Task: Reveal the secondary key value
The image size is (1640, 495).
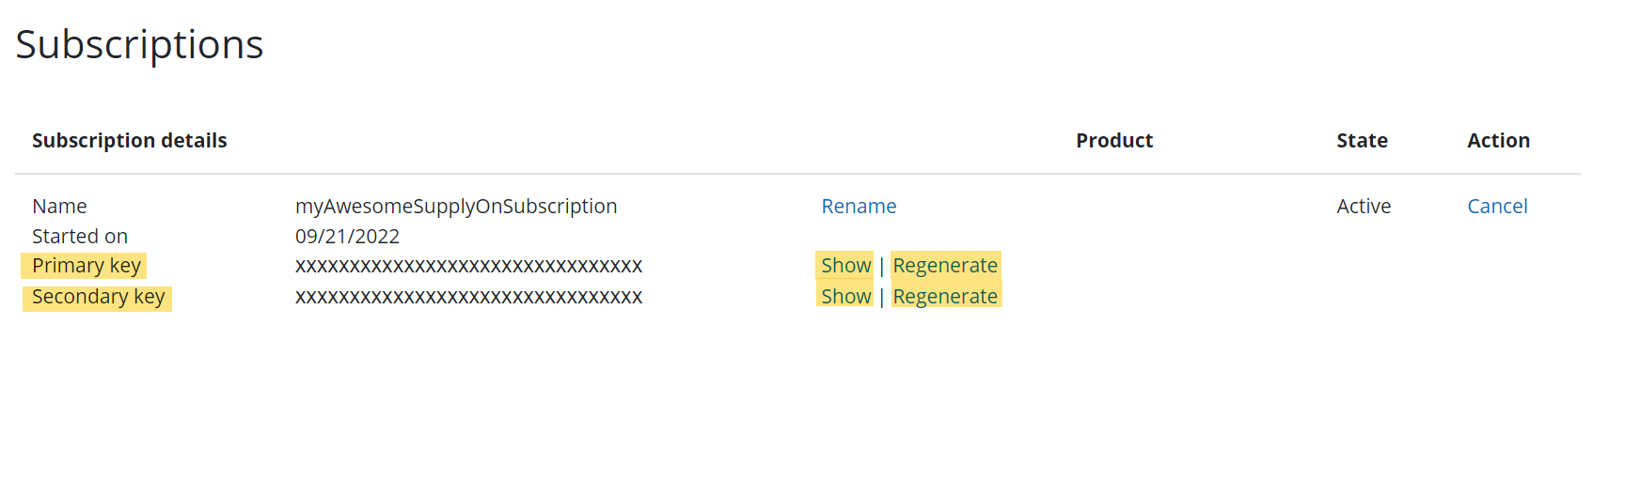Action: click(845, 297)
